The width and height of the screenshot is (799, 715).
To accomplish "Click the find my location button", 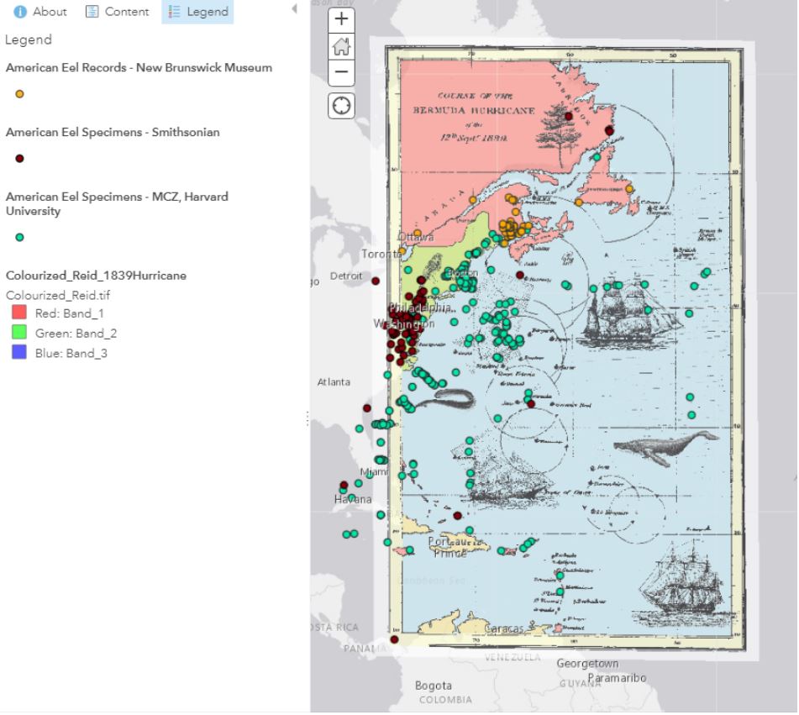I will (341, 106).
